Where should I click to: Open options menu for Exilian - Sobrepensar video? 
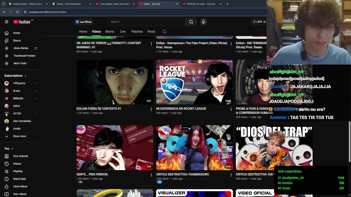231,44
